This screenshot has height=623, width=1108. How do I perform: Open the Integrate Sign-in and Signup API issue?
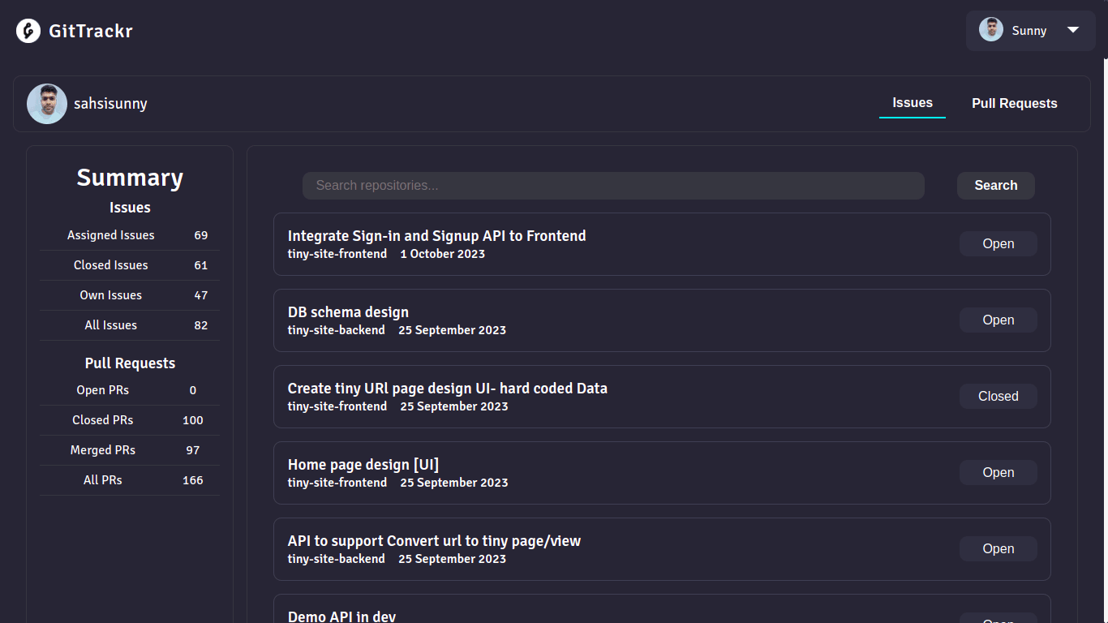point(436,236)
